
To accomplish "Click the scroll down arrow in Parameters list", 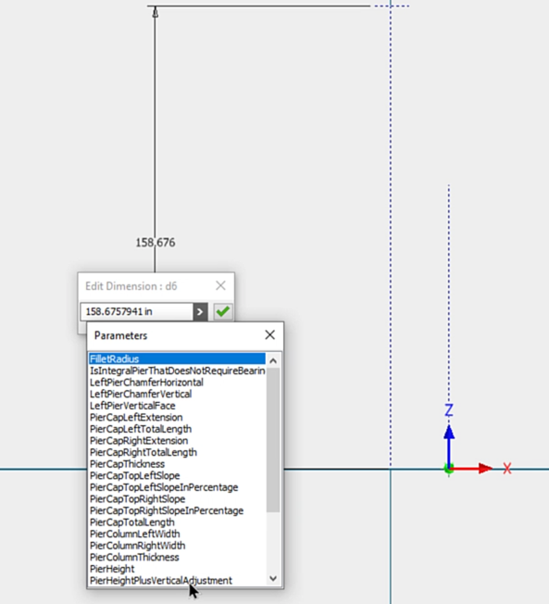I will [x=273, y=578].
